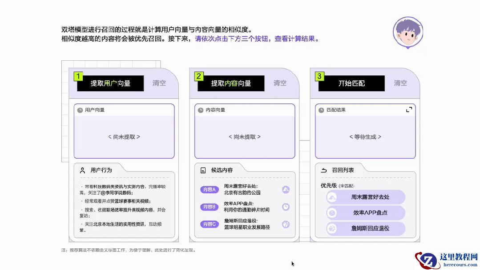Image resolution: width=480 pixels, height=270 pixels.
Task: Click the 提取用户向量 button
Action: click(110, 83)
